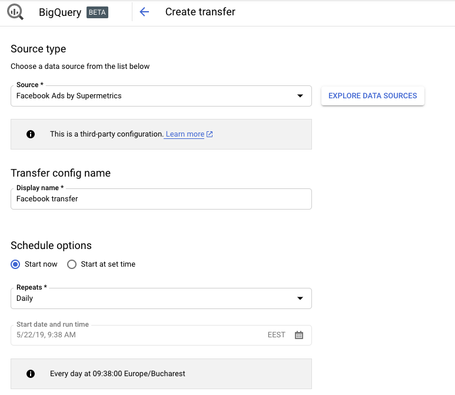Click the info icon beside Every day schedule

tap(31, 374)
